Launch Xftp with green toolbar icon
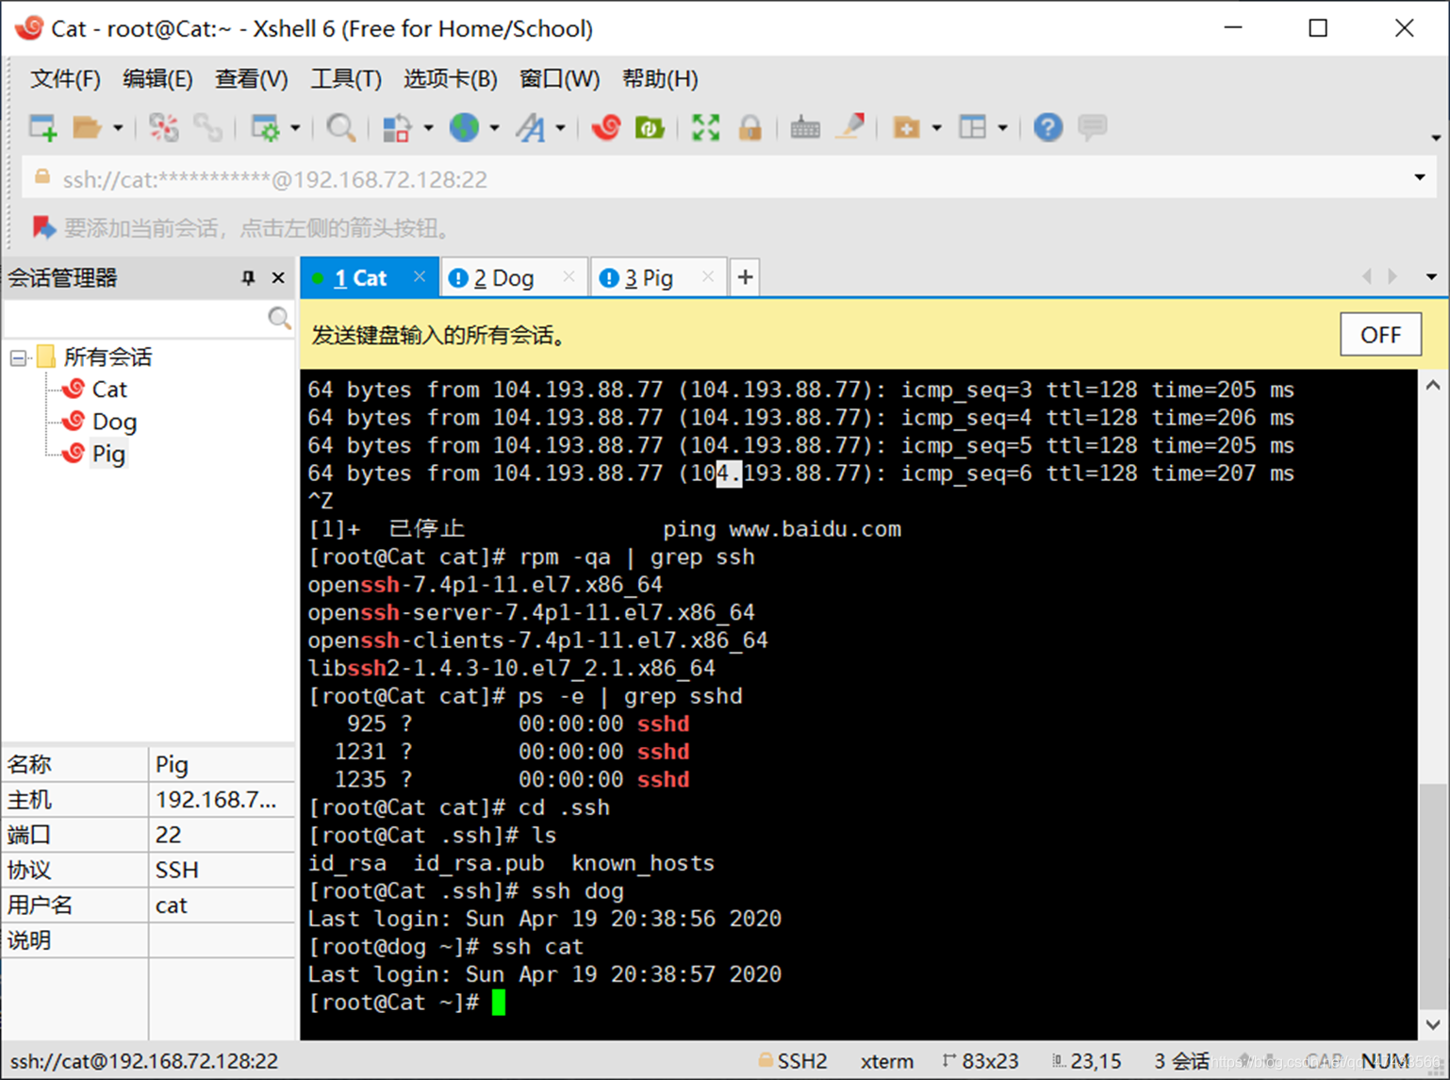 650,127
